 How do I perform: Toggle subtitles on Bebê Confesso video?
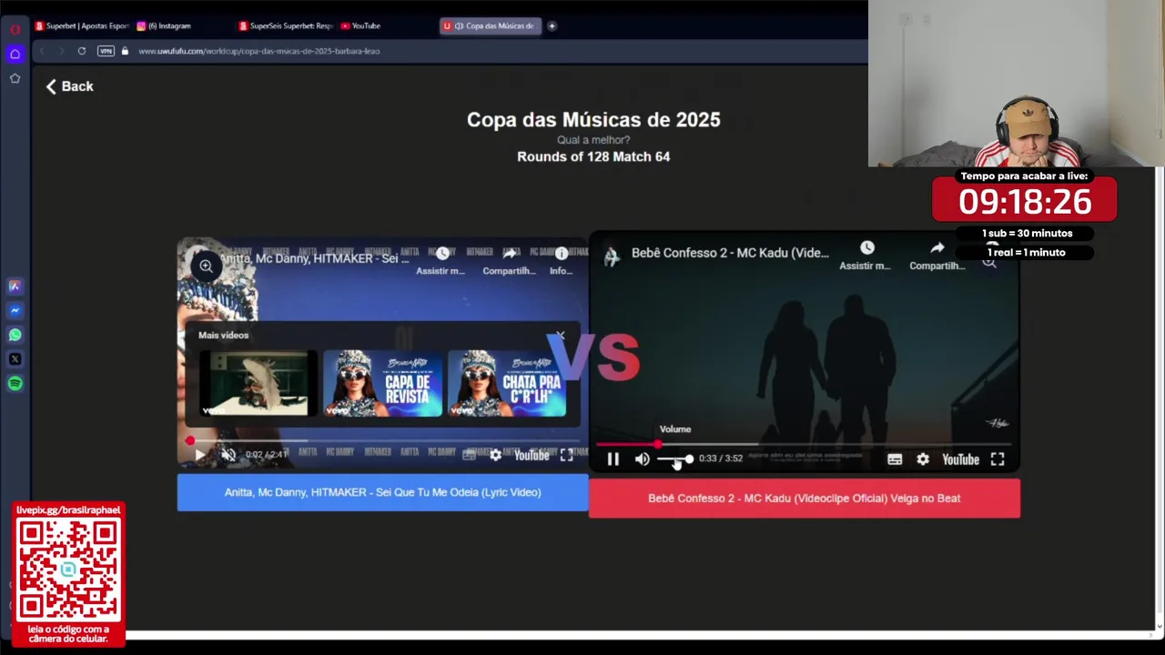(x=895, y=459)
